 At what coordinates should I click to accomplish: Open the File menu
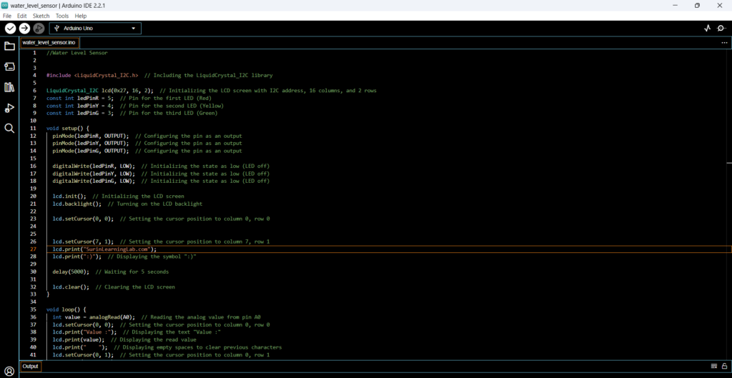[x=7, y=16]
